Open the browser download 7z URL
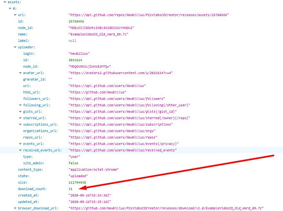 point(166,208)
